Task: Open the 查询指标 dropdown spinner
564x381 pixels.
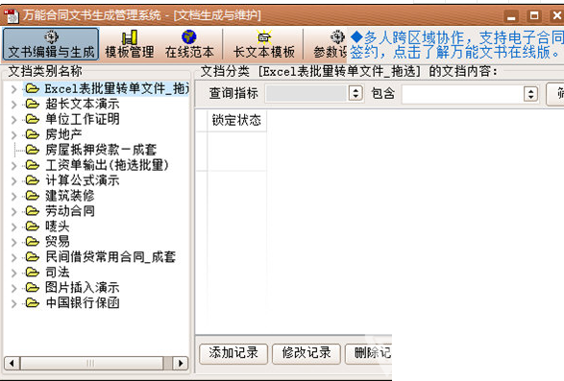Action: pos(356,93)
